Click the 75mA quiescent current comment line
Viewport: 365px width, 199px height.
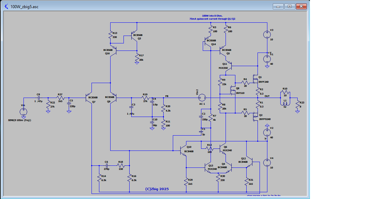[212, 19]
